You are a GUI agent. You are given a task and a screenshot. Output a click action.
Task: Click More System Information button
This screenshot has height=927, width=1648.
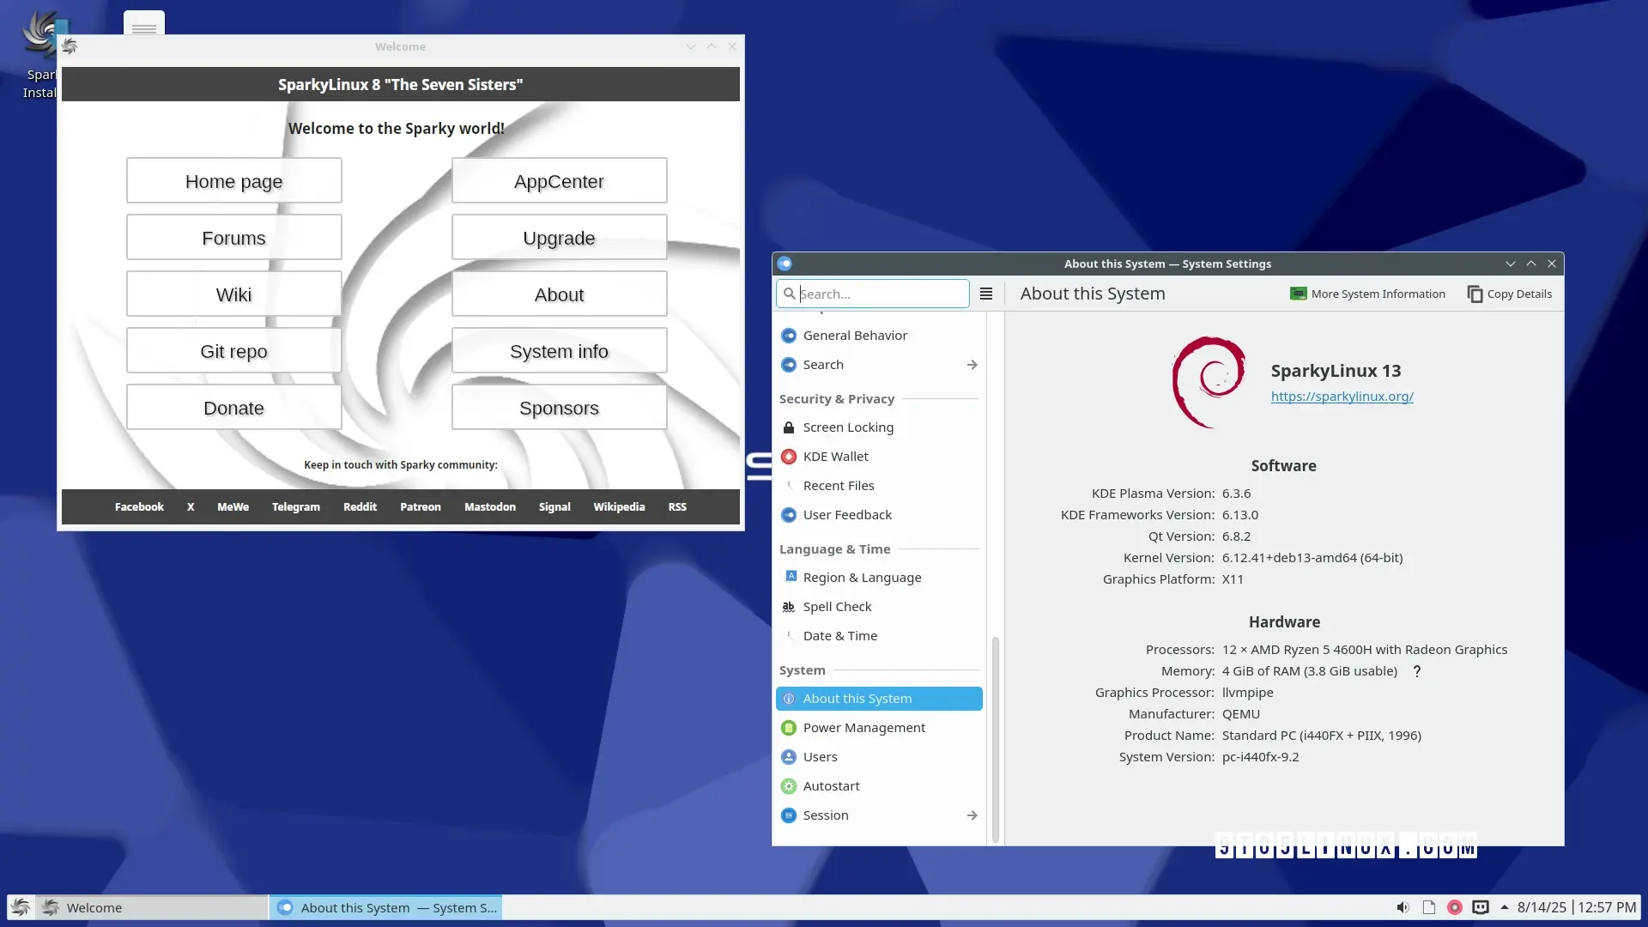point(1367,294)
